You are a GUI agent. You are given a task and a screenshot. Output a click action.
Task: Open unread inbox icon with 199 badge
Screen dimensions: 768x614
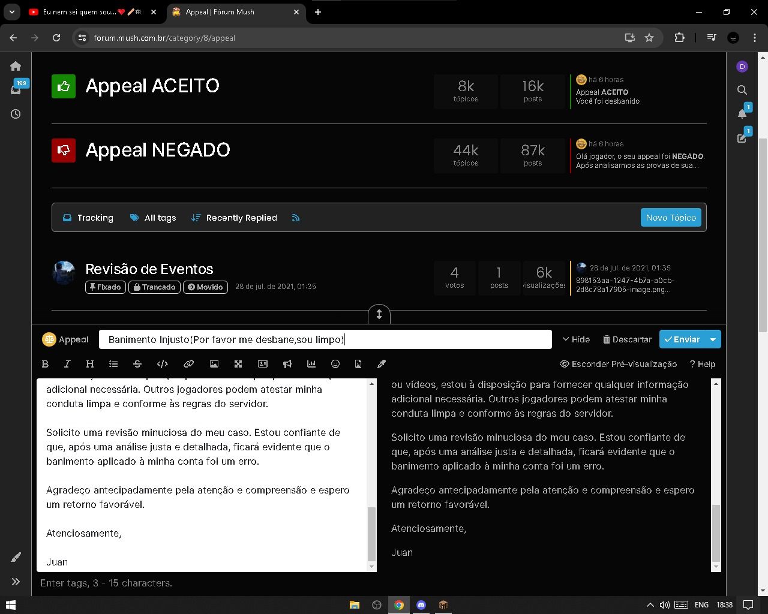16,89
